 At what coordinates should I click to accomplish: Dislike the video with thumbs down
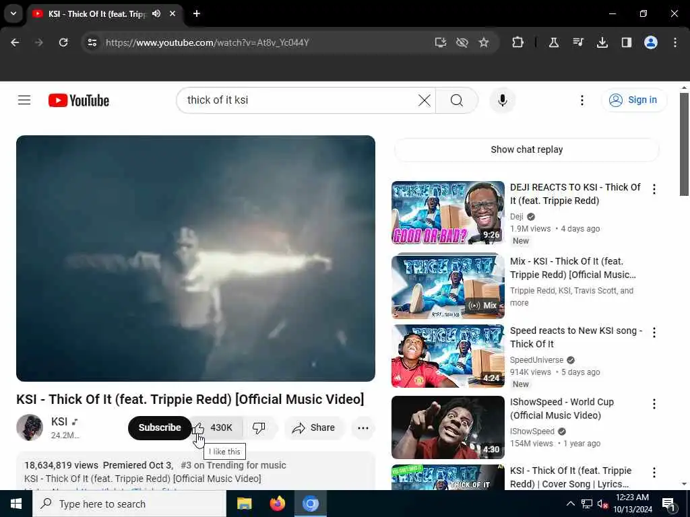pyautogui.click(x=259, y=427)
